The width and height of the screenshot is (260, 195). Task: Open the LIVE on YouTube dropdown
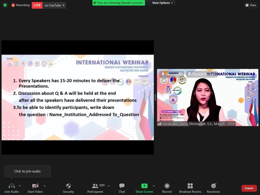[63, 5]
